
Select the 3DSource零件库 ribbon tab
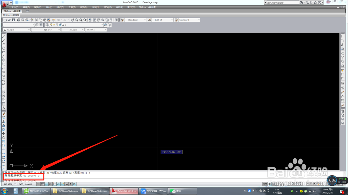pyautogui.click(x=12, y=11)
